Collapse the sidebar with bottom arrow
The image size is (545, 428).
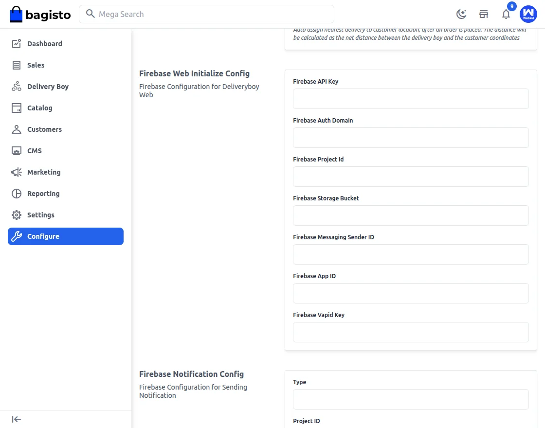click(x=16, y=419)
